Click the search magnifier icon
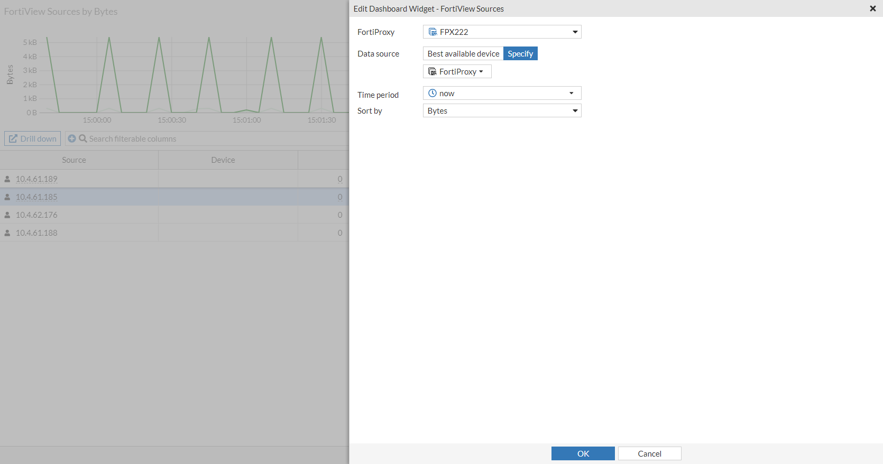Image resolution: width=883 pixels, height=464 pixels. click(x=83, y=138)
